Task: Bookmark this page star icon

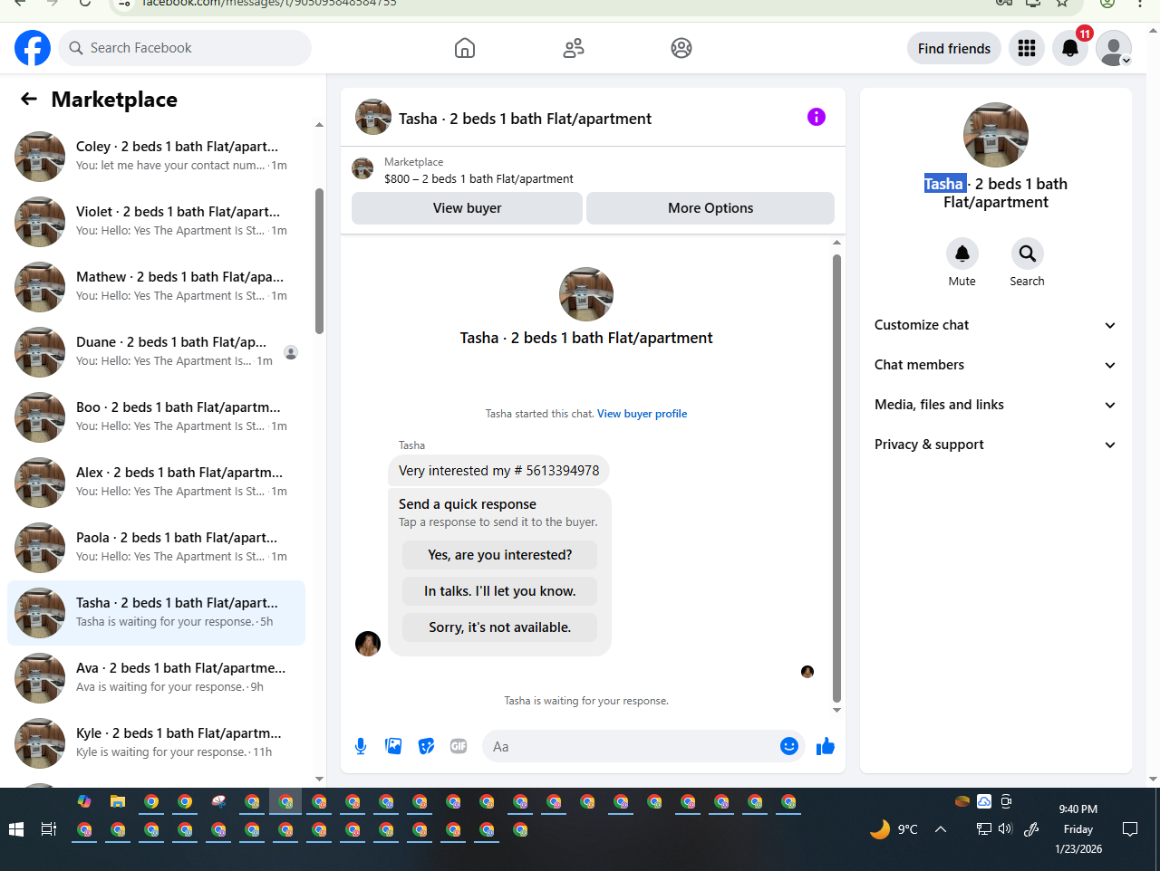Action: [1062, 3]
